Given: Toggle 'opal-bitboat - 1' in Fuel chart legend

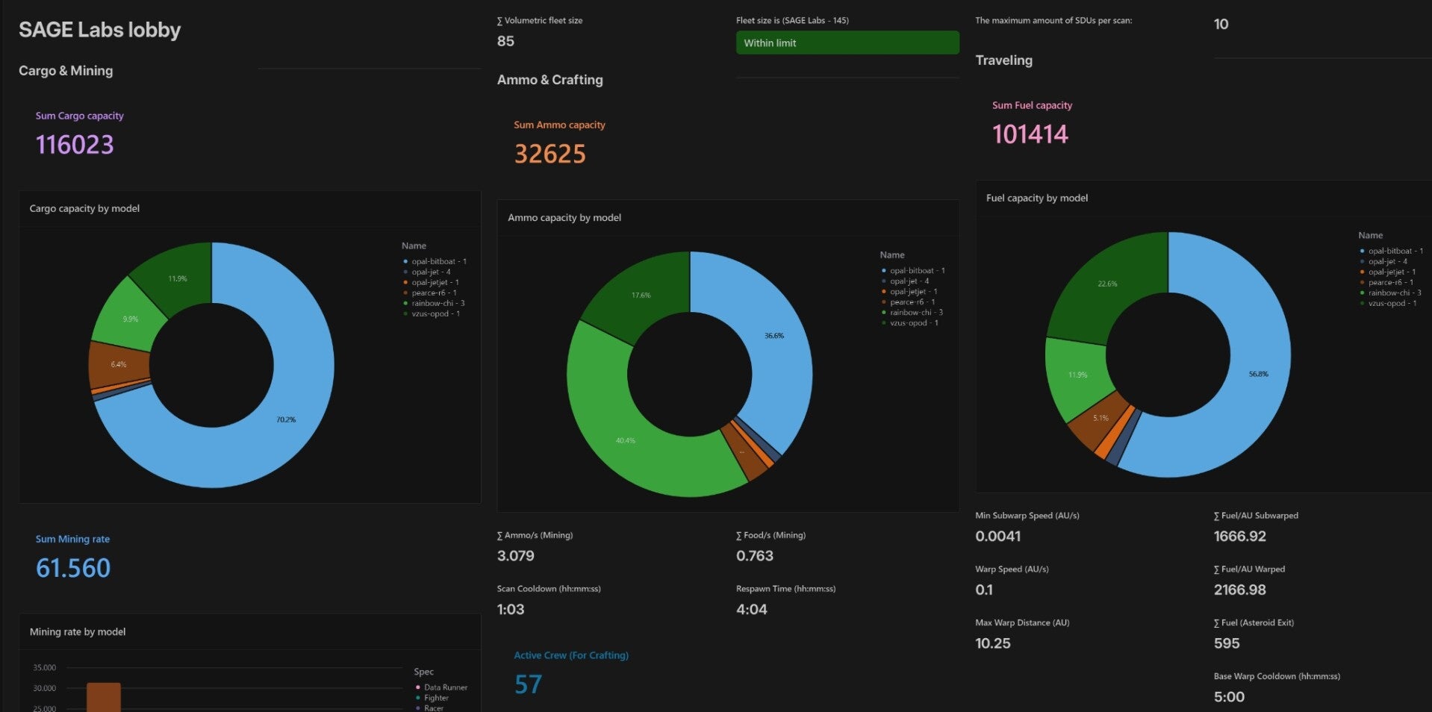Looking at the screenshot, I should click(1392, 252).
